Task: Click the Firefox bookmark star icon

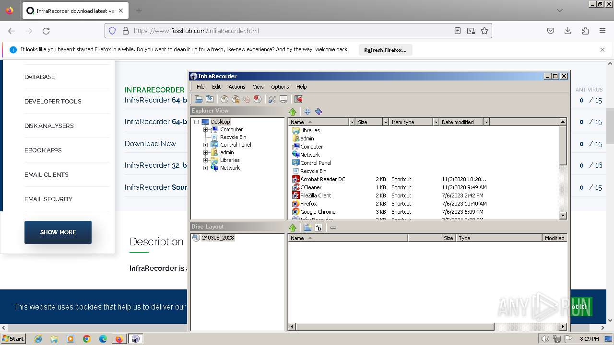Action: (x=484, y=31)
